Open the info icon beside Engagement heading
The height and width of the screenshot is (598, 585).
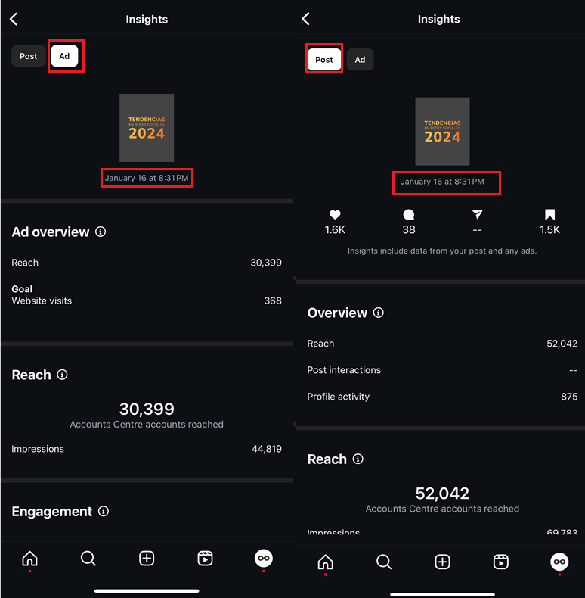tap(104, 511)
